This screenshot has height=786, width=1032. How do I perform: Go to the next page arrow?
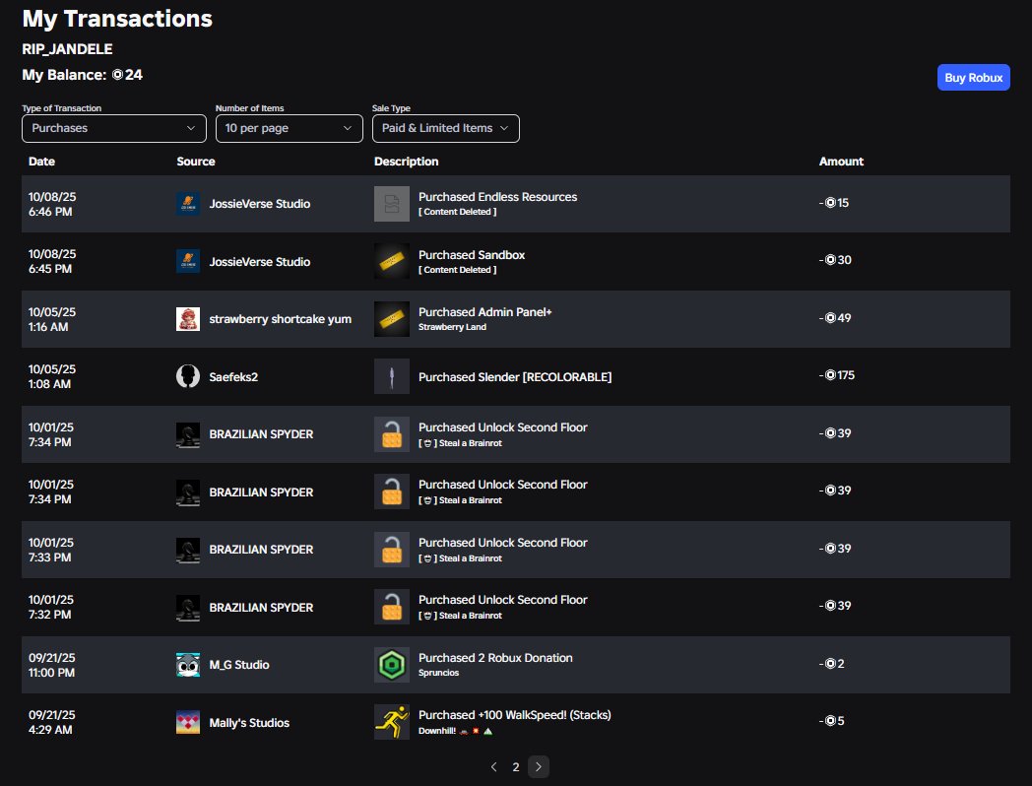(x=539, y=767)
